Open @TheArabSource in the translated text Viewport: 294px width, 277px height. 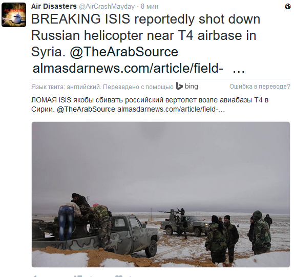pos(86,109)
